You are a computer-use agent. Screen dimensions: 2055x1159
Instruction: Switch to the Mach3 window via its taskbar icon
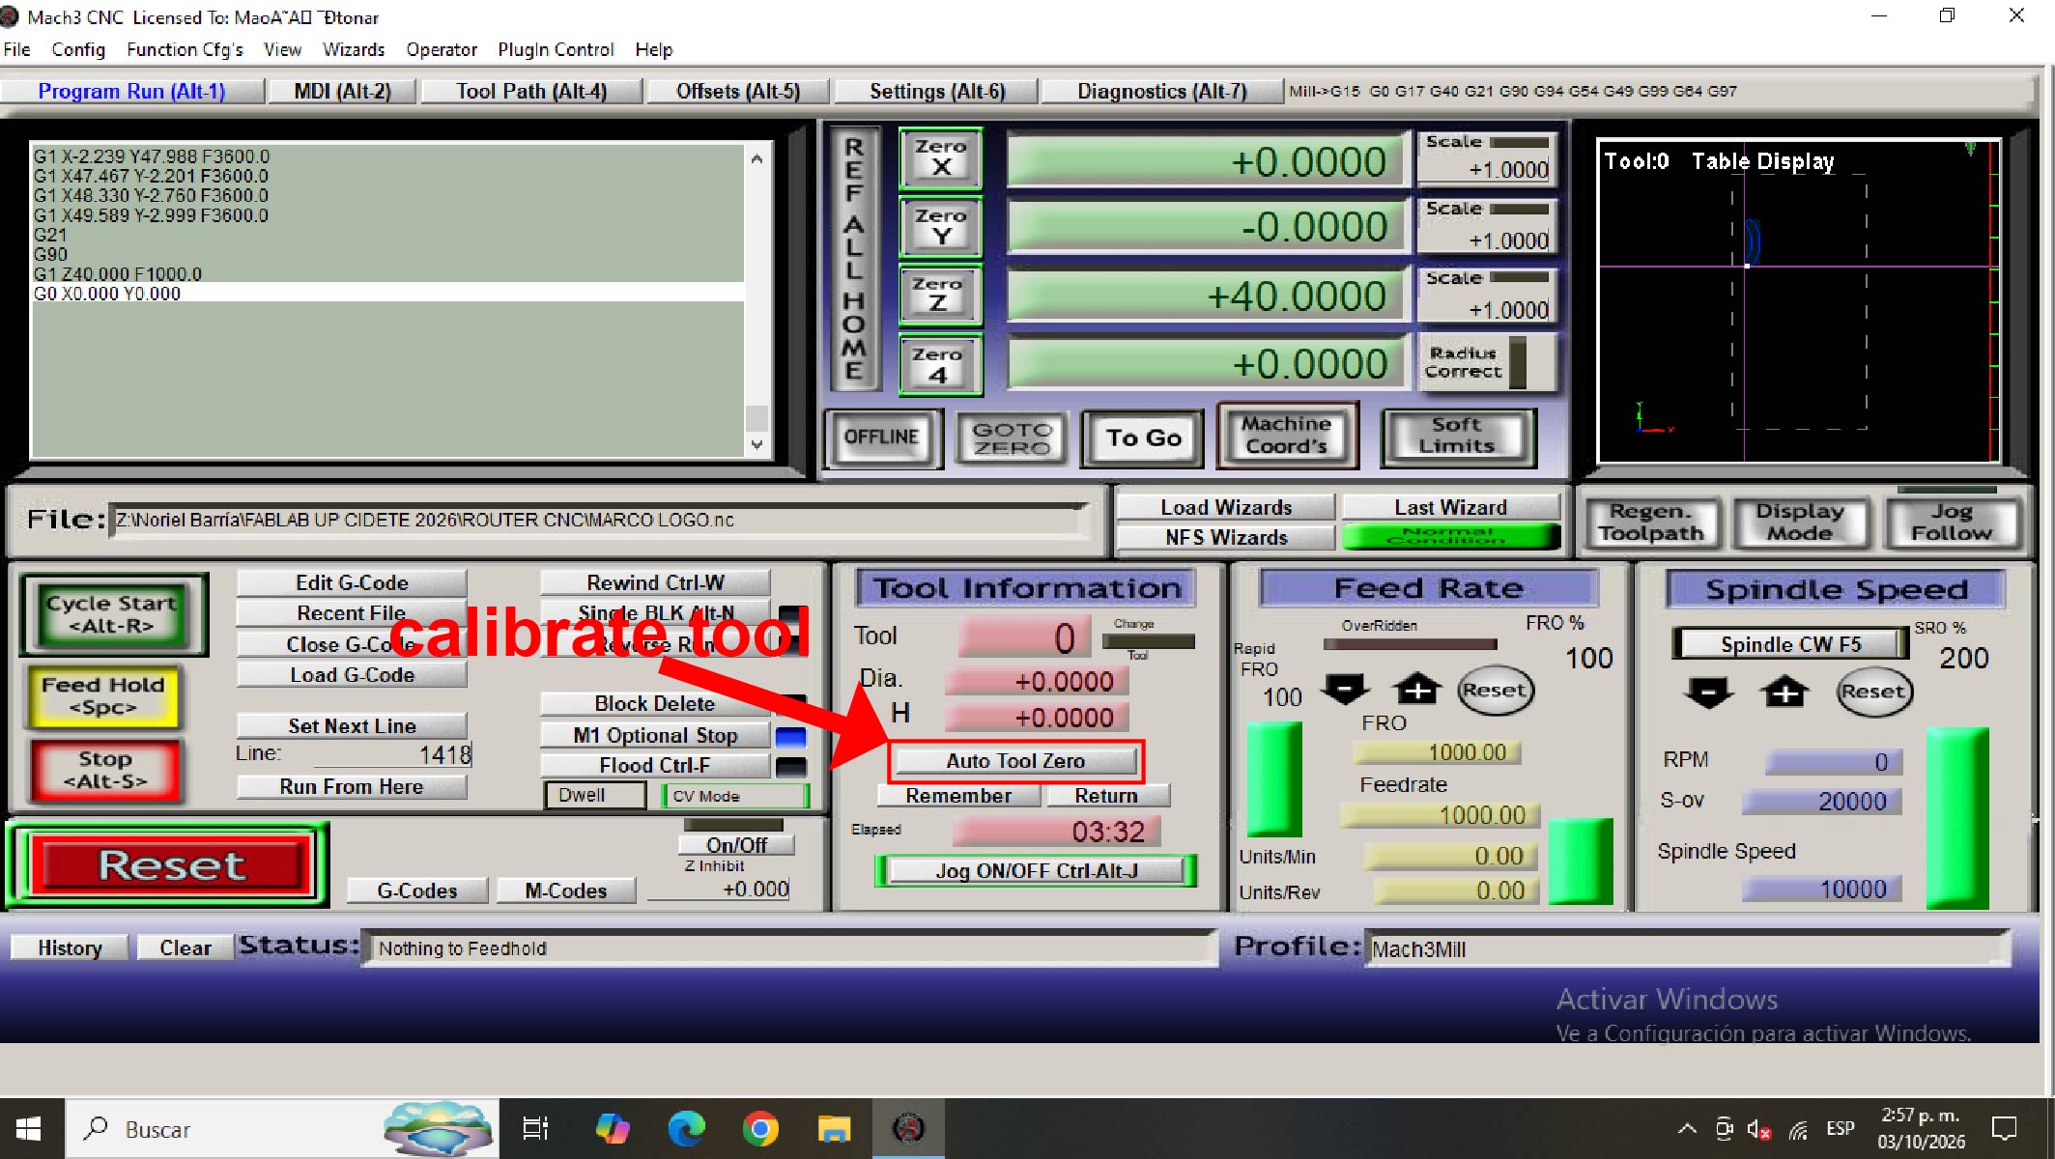point(908,1127)
